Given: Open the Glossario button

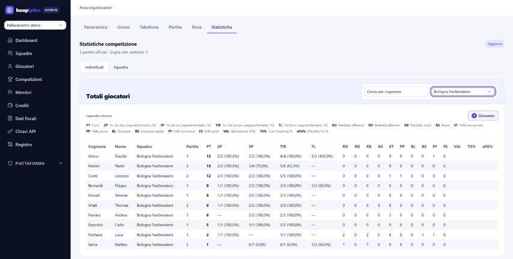Looking at the screenshot, I should coord(483,116).
